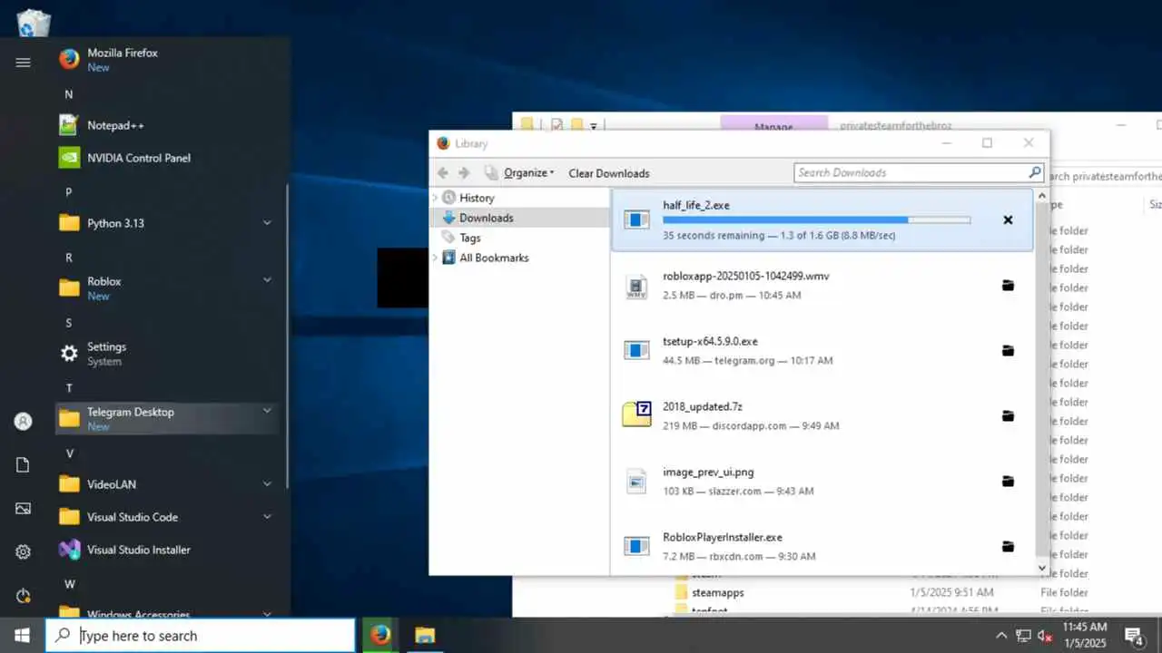1162x653 pixels.
Task: Jump to letter P section header
Action: click(68, 191)
